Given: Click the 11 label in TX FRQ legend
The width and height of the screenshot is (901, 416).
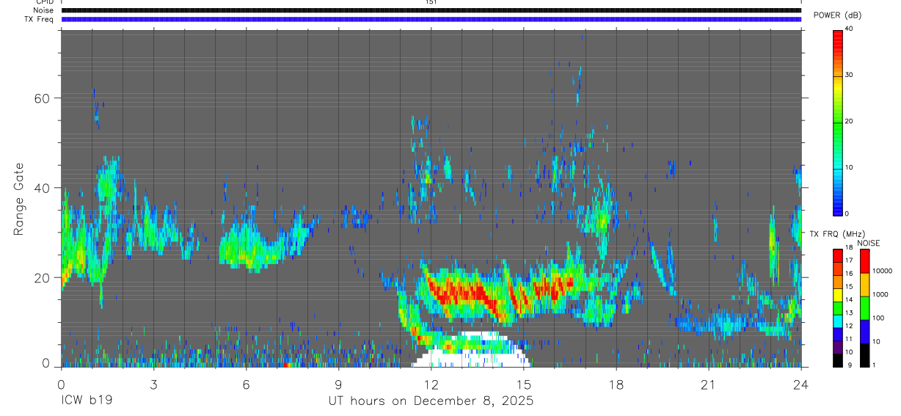Looking at the screenshot, I should [x=849, y=338].
